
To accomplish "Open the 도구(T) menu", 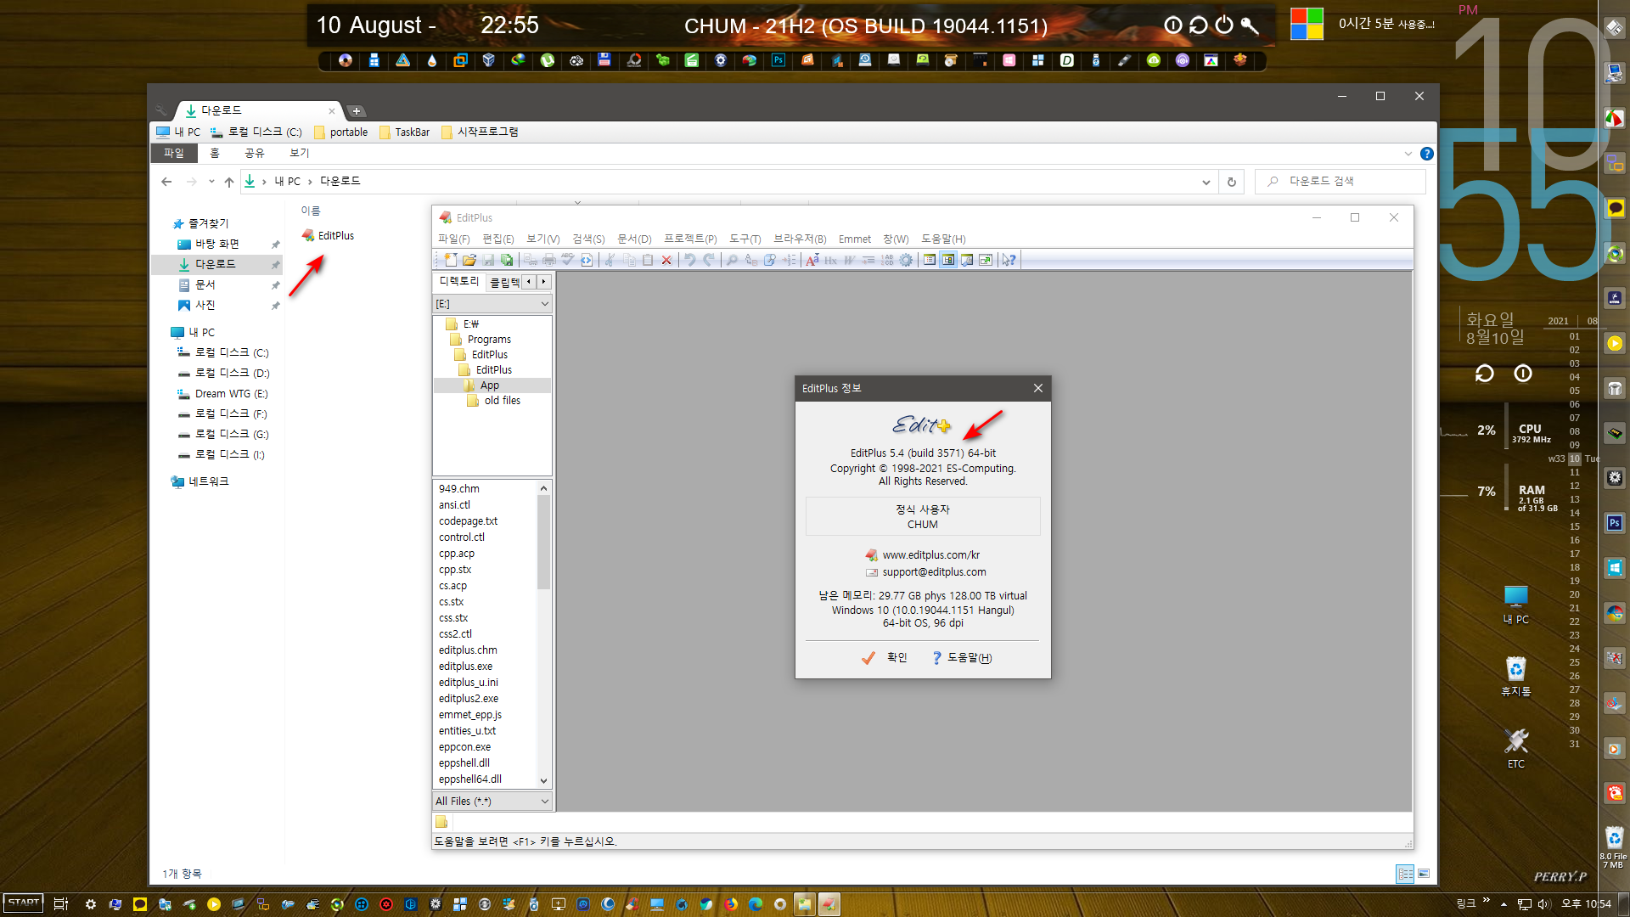I will point(745,239).
